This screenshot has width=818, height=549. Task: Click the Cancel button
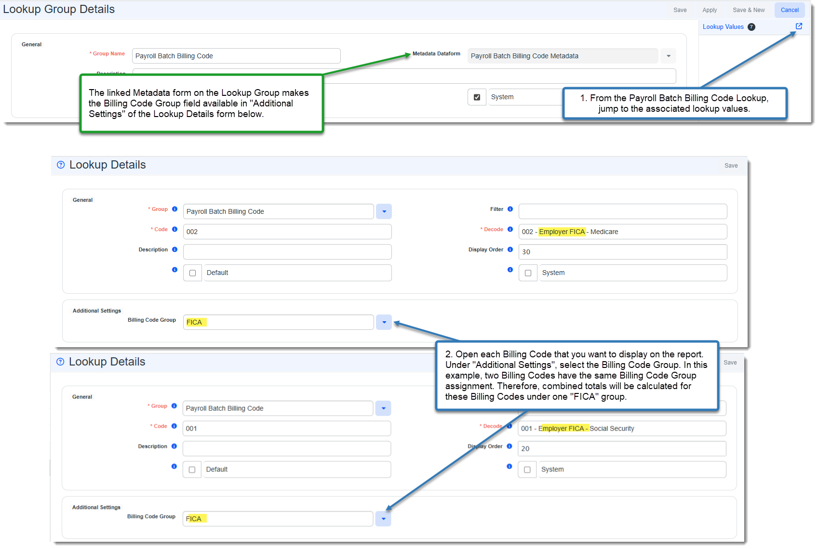point(789,10)
